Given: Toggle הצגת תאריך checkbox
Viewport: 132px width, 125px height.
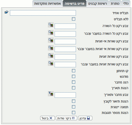Looking at the screenshot, I should pyautogui.click(x=74, y=88).
